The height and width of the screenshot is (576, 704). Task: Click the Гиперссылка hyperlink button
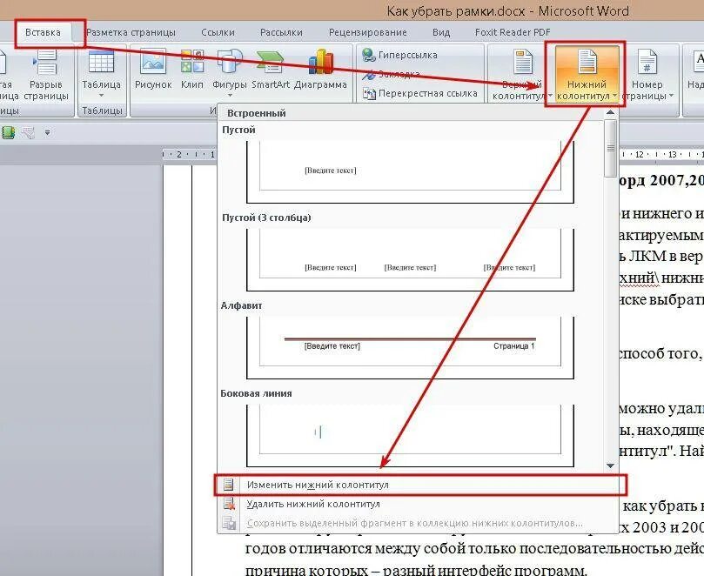[399, 55]
